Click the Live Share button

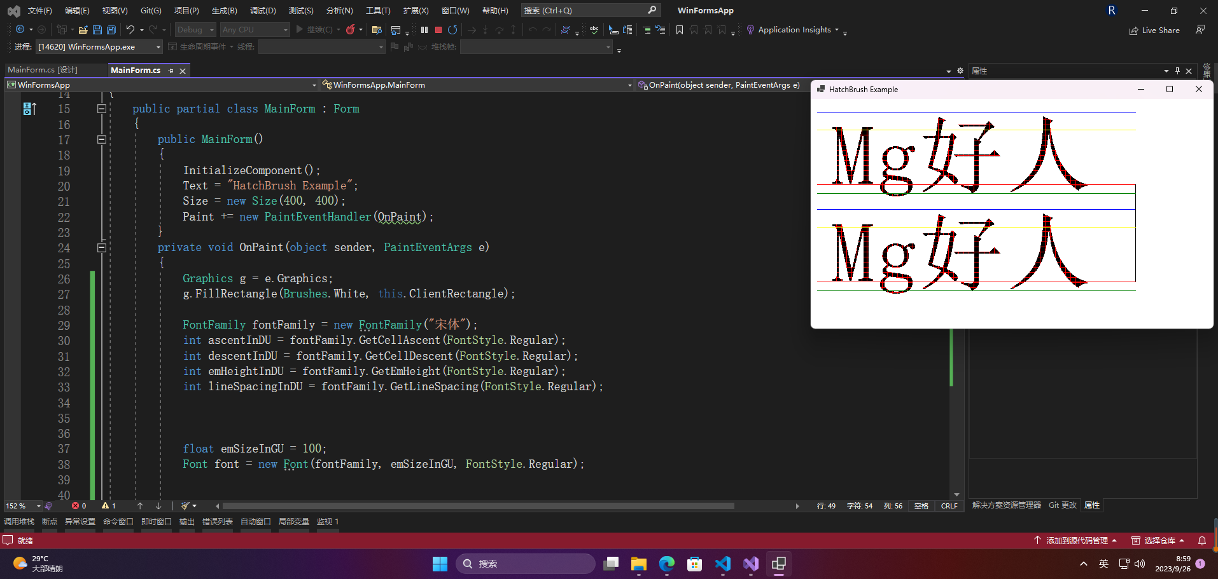[1154, 30]
